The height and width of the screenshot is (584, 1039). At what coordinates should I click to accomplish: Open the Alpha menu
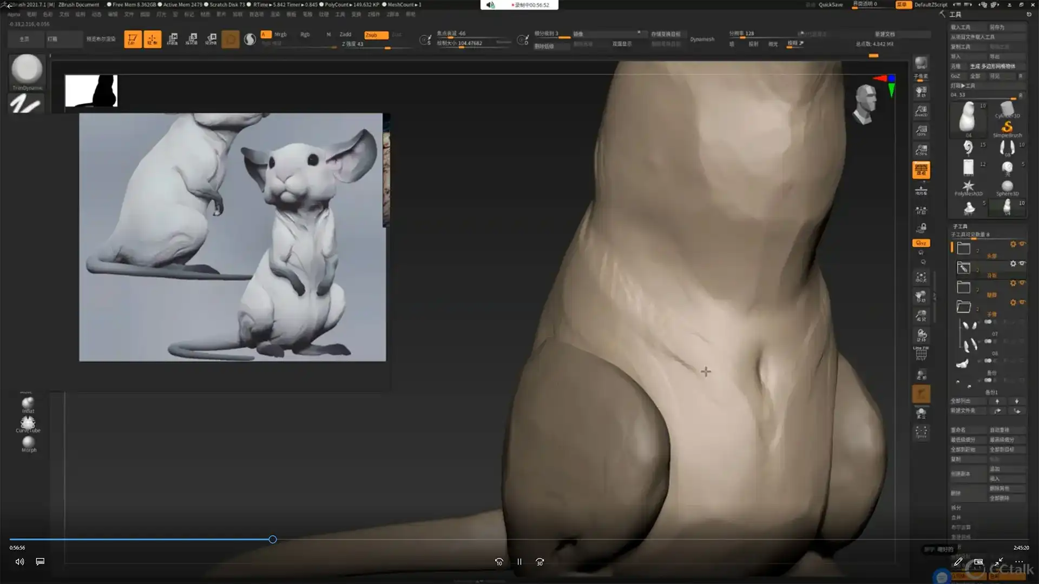tap(14, 15)
